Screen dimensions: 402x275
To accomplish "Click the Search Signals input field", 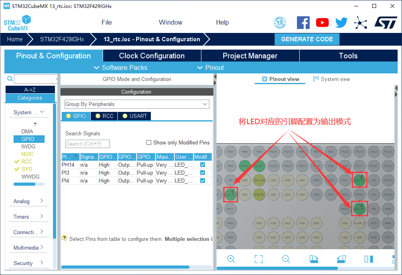I will point(87,144).
